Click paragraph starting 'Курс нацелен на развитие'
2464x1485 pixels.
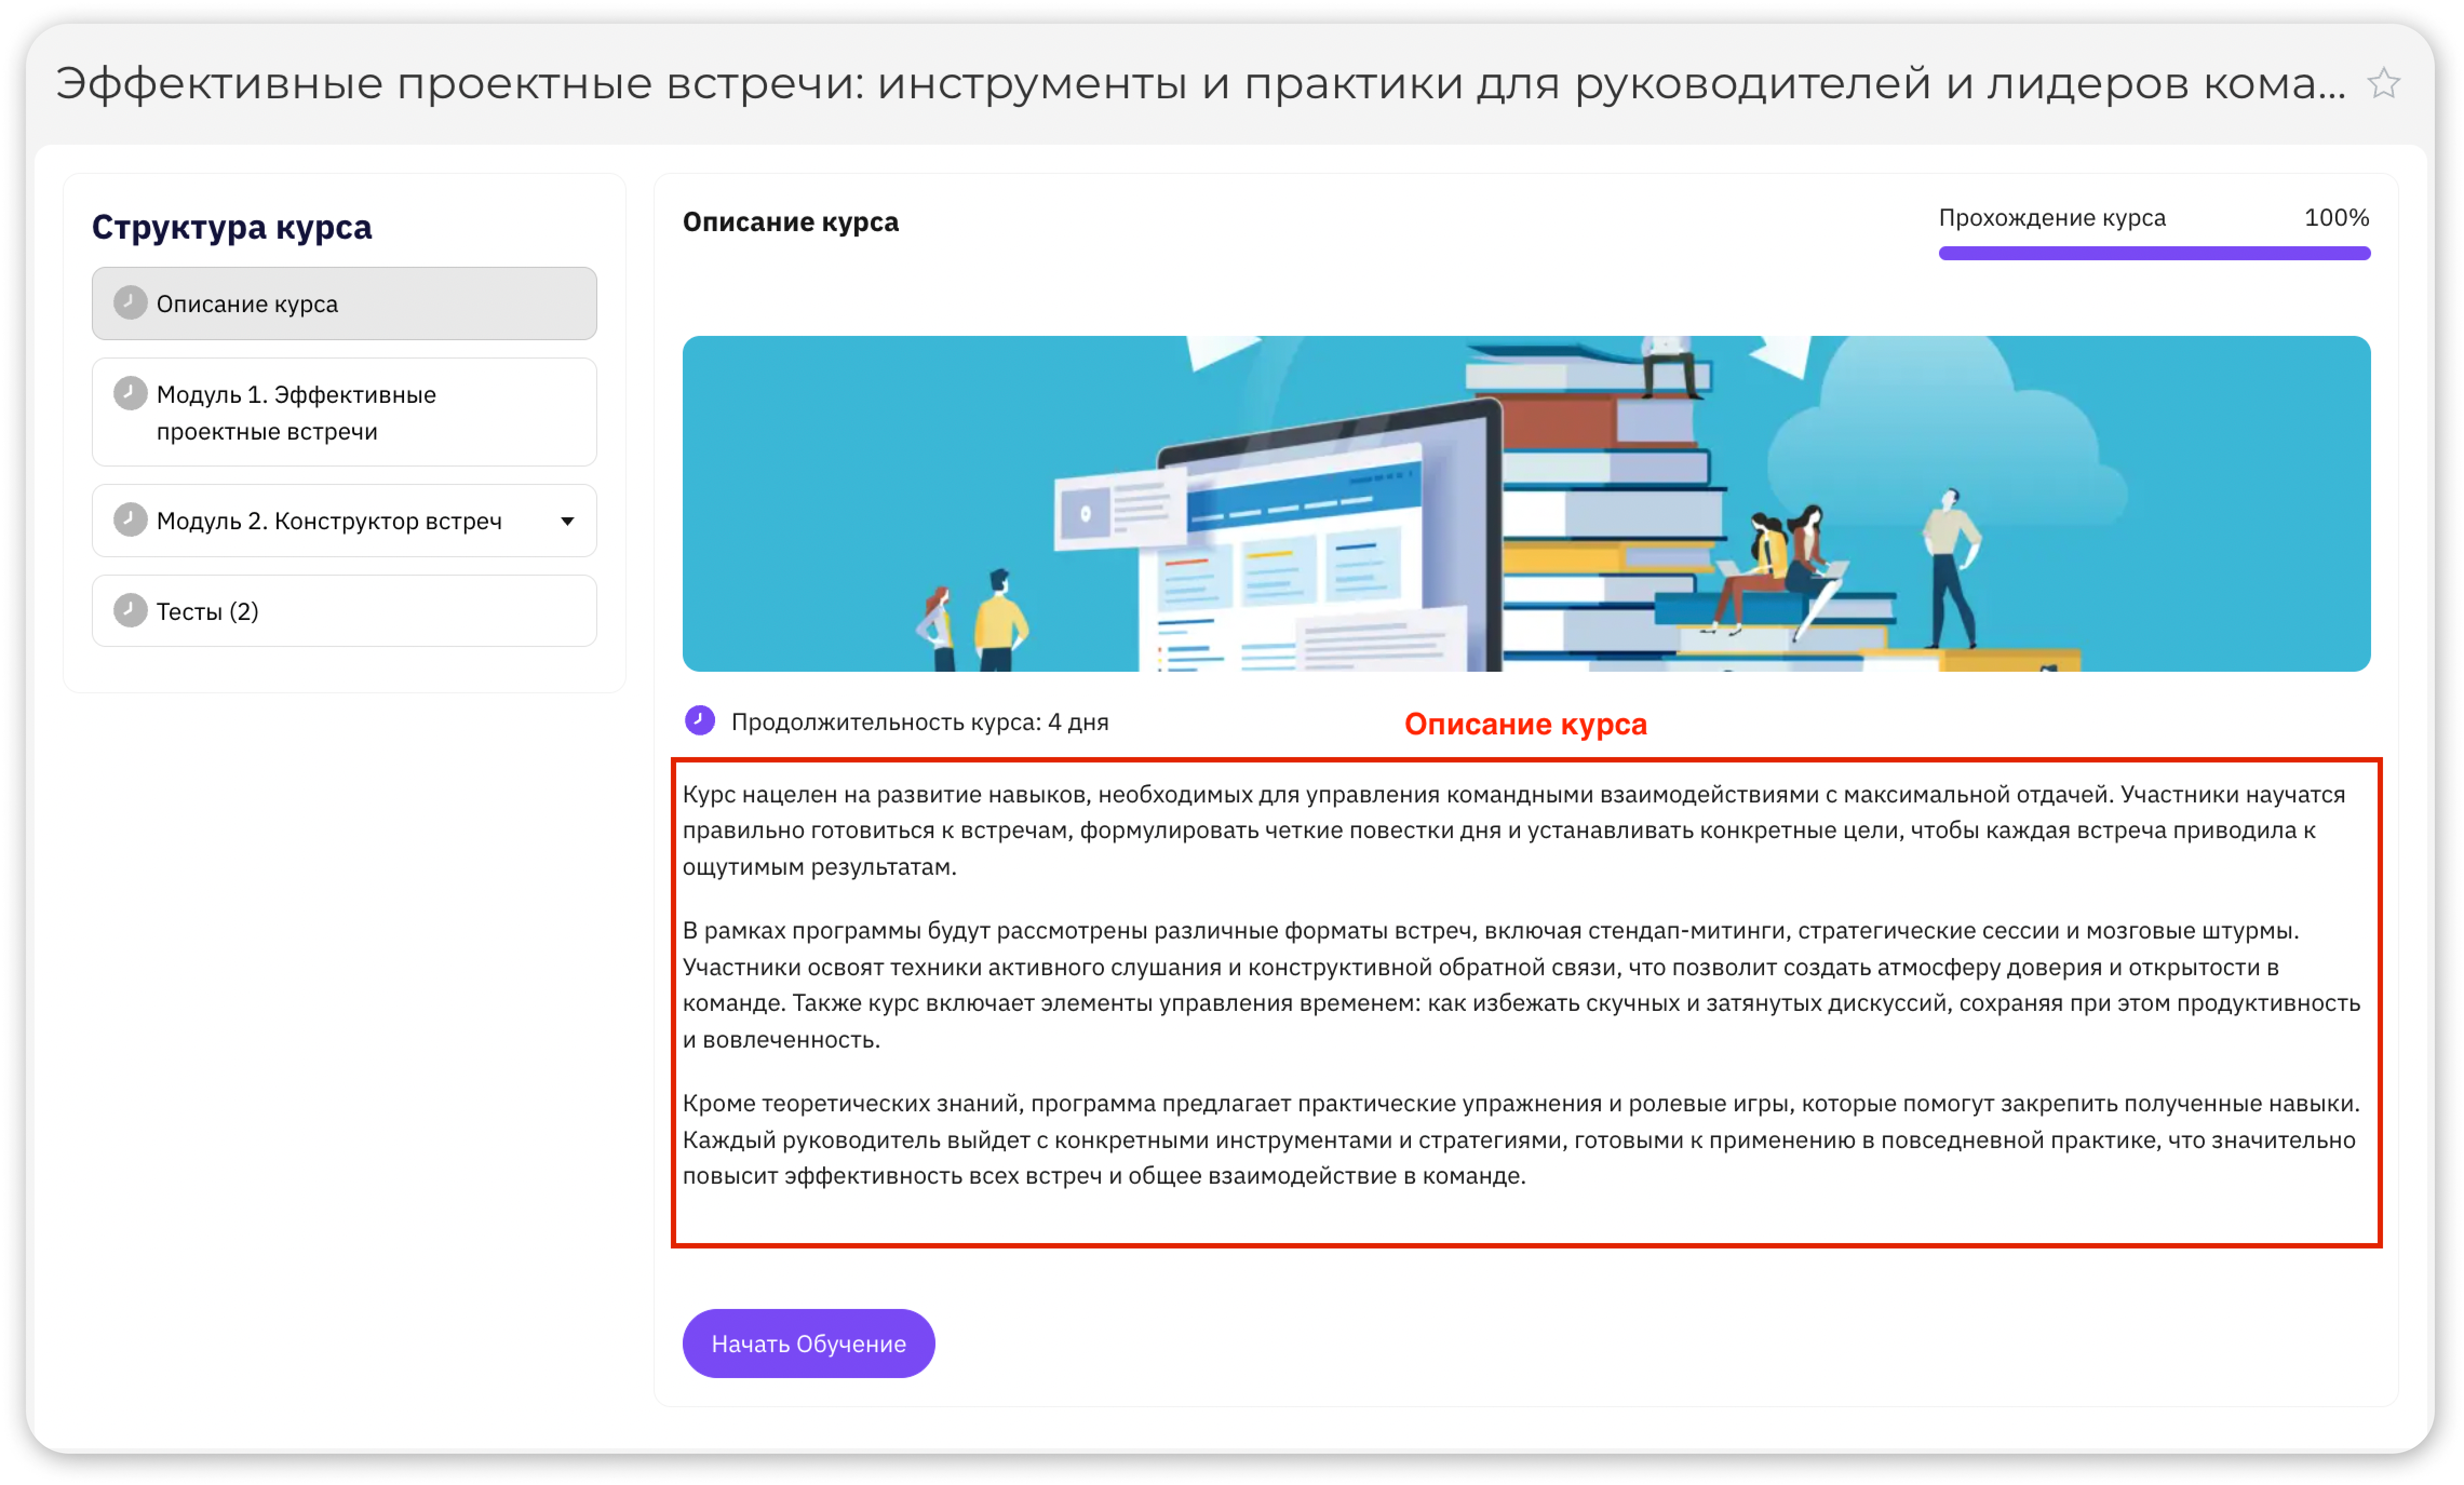[x=1515, y=830]
